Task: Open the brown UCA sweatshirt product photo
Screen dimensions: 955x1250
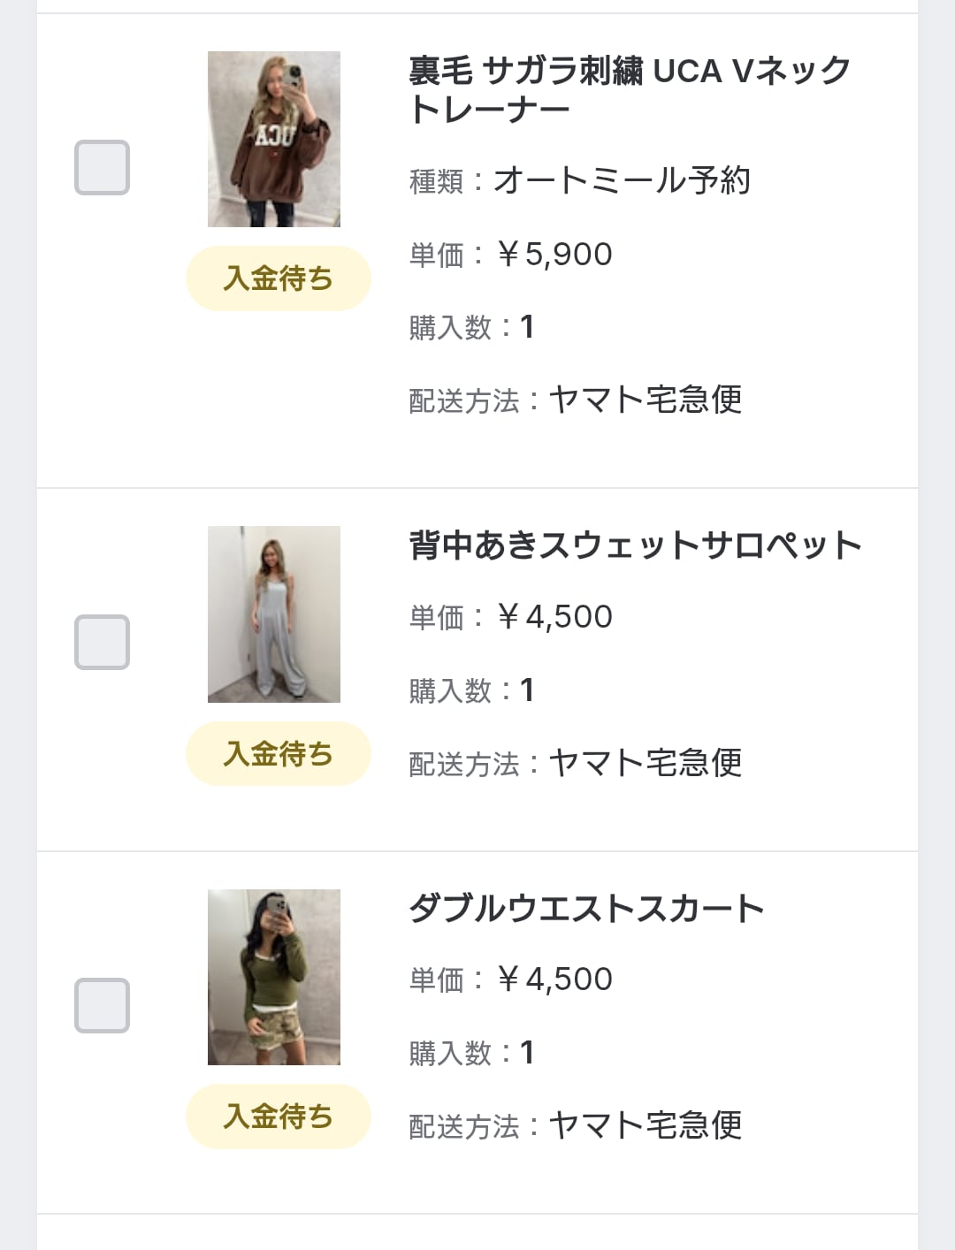Action: coord(274,139)
